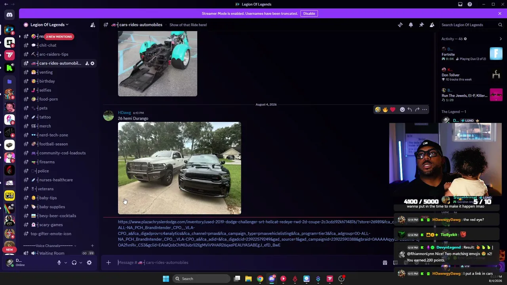Jump to 2 new mentions
507x285 pixels.
[59, 36]
